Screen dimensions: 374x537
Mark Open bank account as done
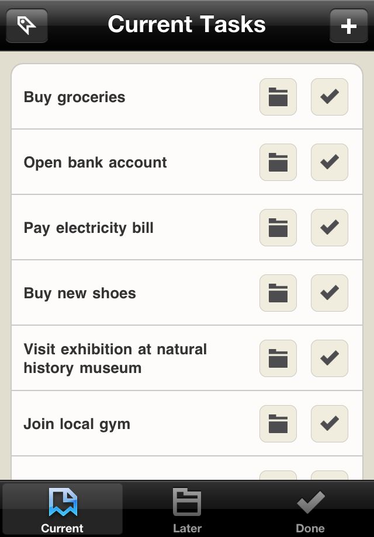pos(330,162)
